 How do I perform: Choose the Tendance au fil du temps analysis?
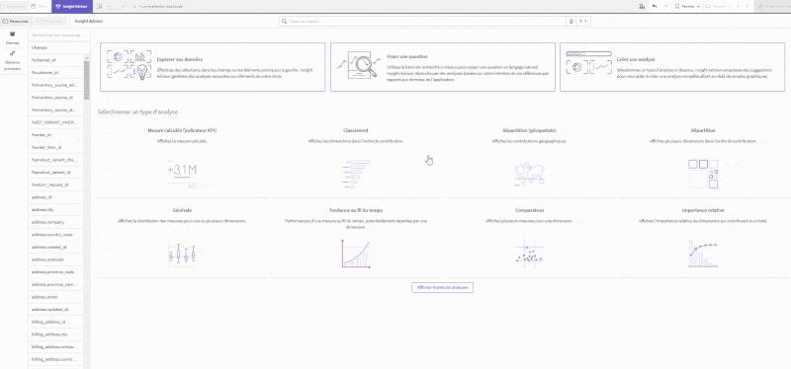tap(356, 240)
